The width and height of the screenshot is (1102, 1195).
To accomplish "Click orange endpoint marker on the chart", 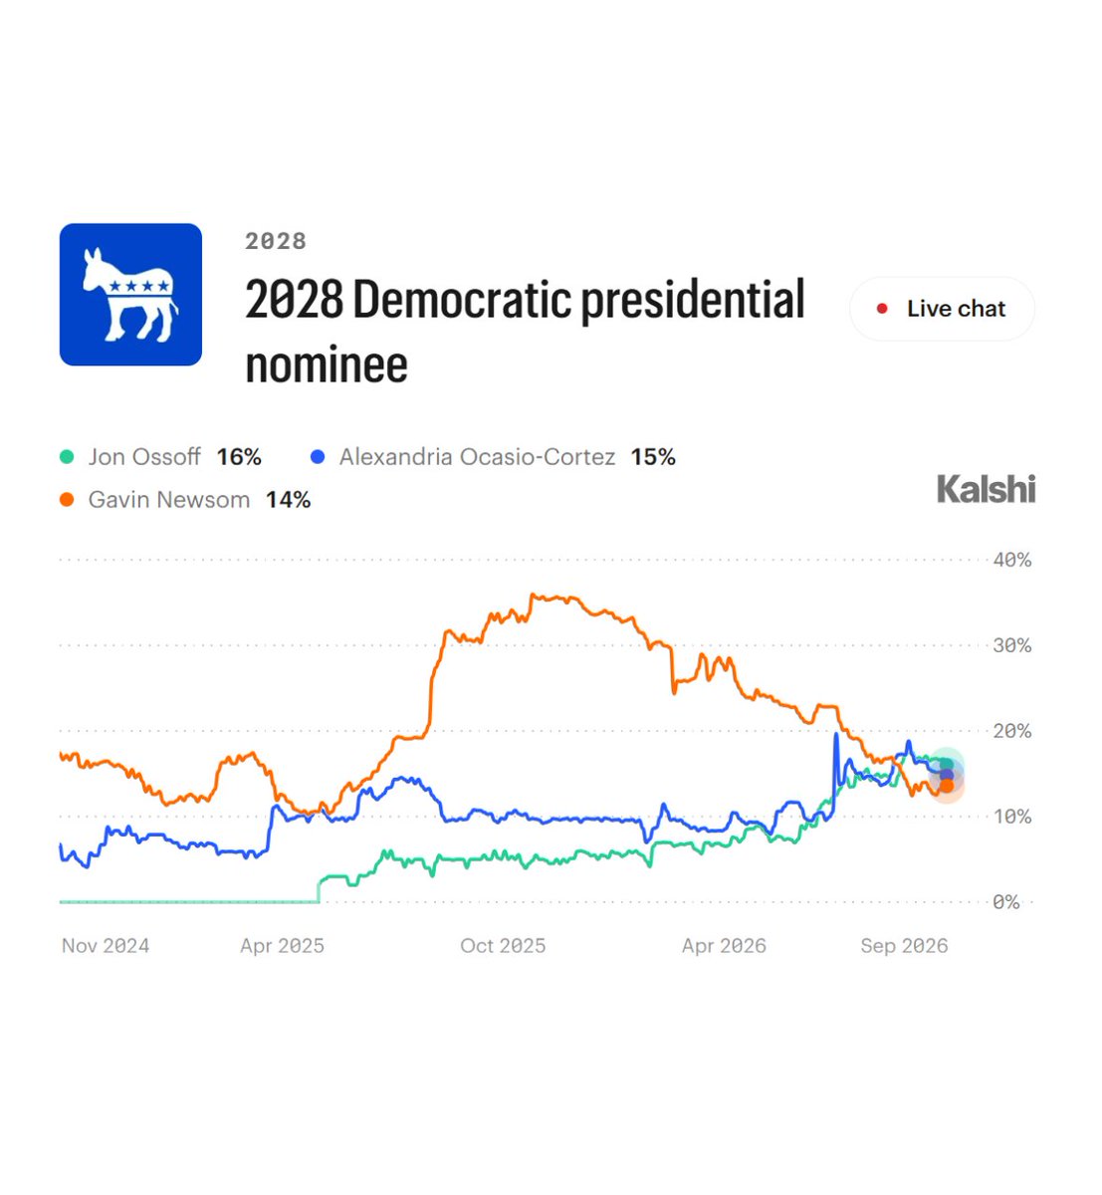I will pos(947,786).
